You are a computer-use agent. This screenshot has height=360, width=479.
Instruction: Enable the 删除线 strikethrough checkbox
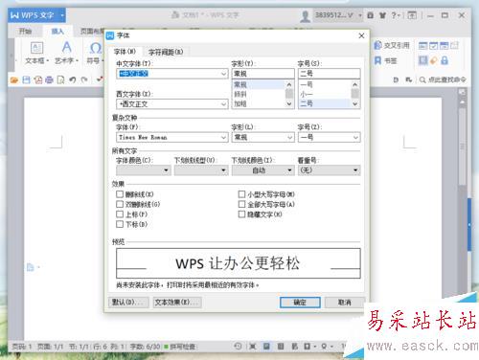coord(120,194)
